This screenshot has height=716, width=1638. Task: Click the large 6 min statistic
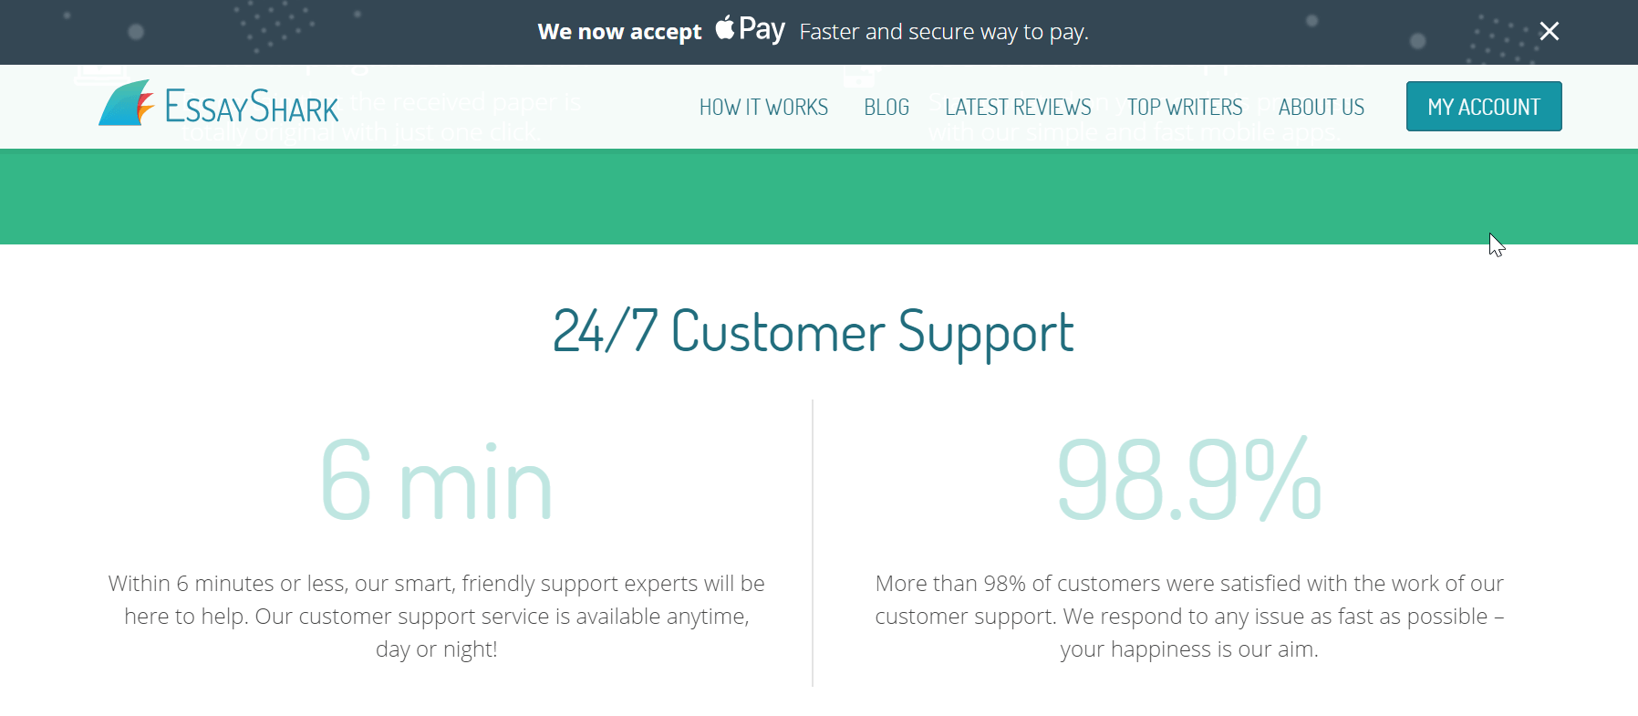tap(437, 481)
